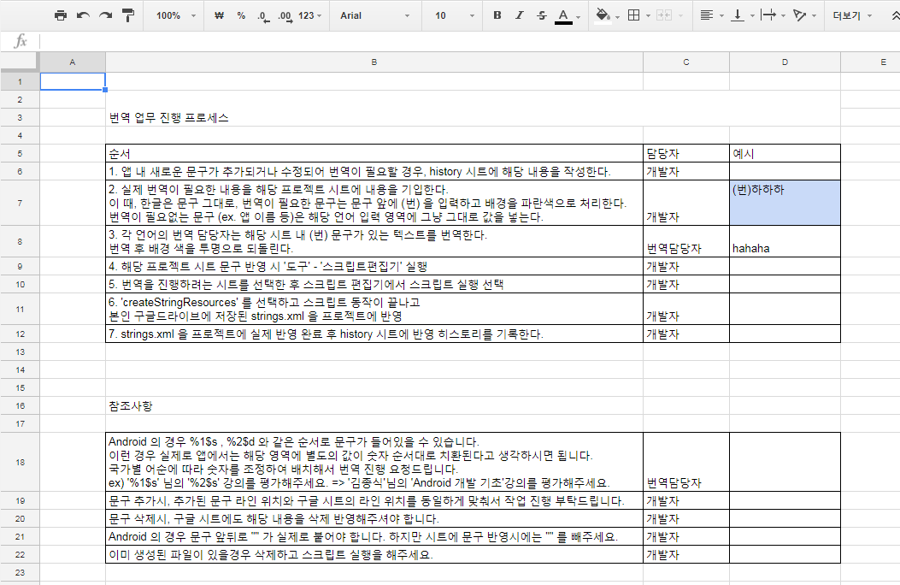Click the '개발자' cell in row 12
The width and height of the screenshot is (900, 585).
(x=686, y=334)
